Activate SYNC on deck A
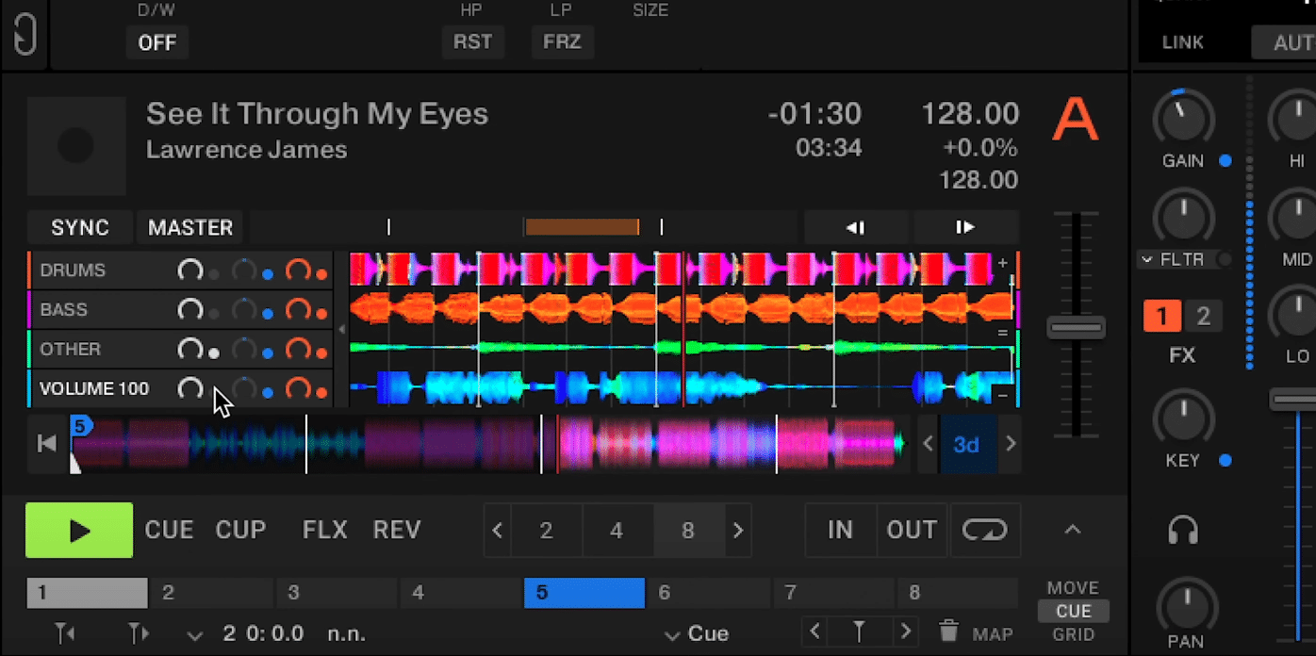Image resolution: width=1316 pixels, height=656 pixels. click(79, 227)
